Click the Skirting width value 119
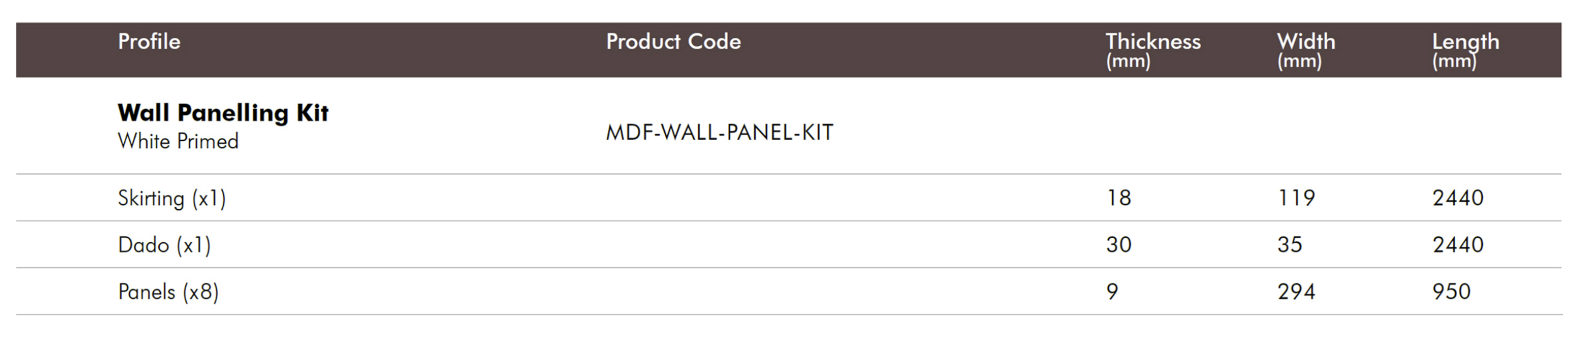Viewport: 1587px width, 343px height. point(1296,198)
